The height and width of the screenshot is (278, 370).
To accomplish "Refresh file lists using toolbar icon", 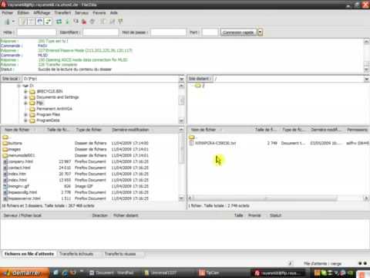I will pos(59,22).
